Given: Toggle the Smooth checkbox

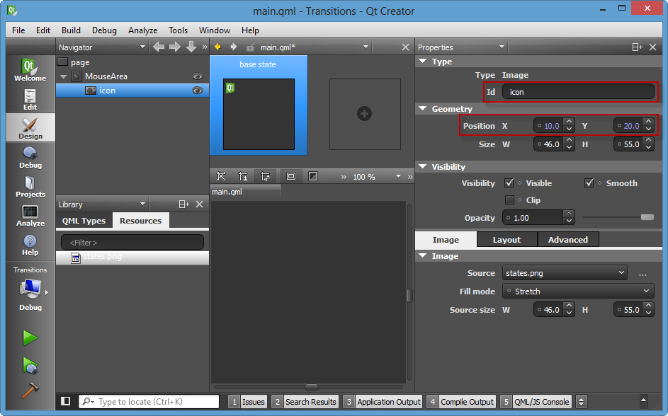Looking at the screenshot, I should point(589,183).
